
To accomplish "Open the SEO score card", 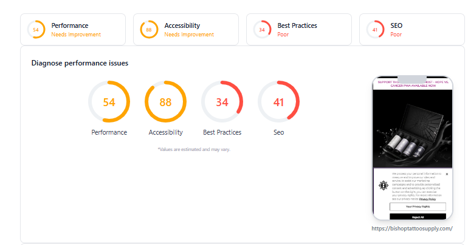I will click(x=412, y=30).
